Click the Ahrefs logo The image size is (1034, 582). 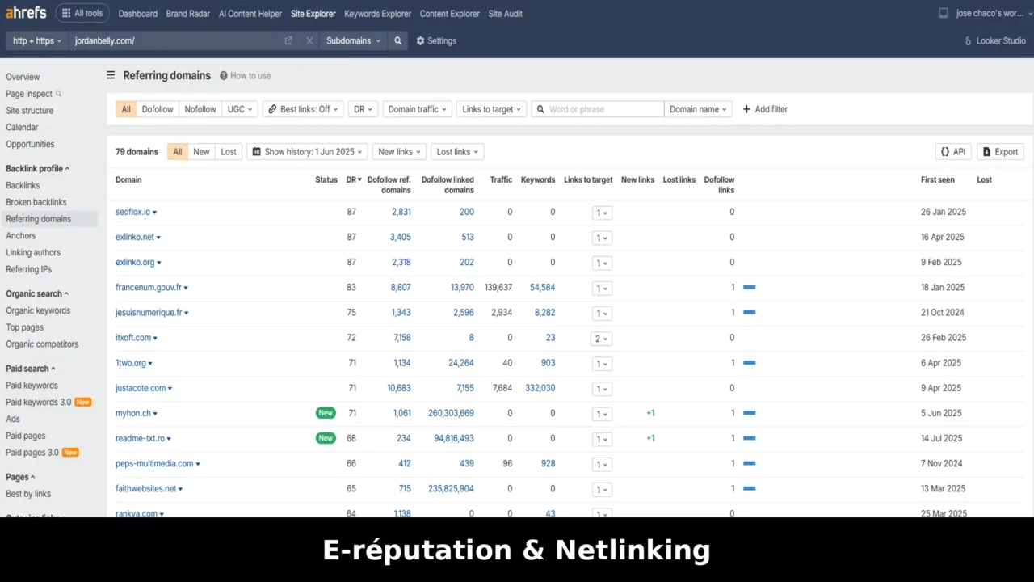tap(27, 13)
